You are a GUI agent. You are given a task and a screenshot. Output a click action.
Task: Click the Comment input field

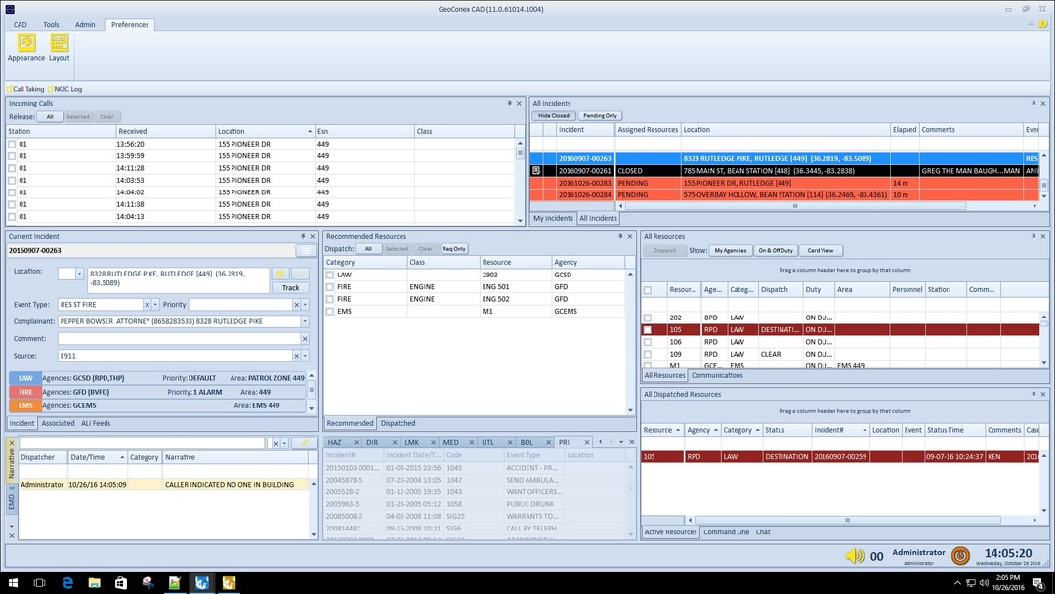pyautogui.click(x=179, y=338)
